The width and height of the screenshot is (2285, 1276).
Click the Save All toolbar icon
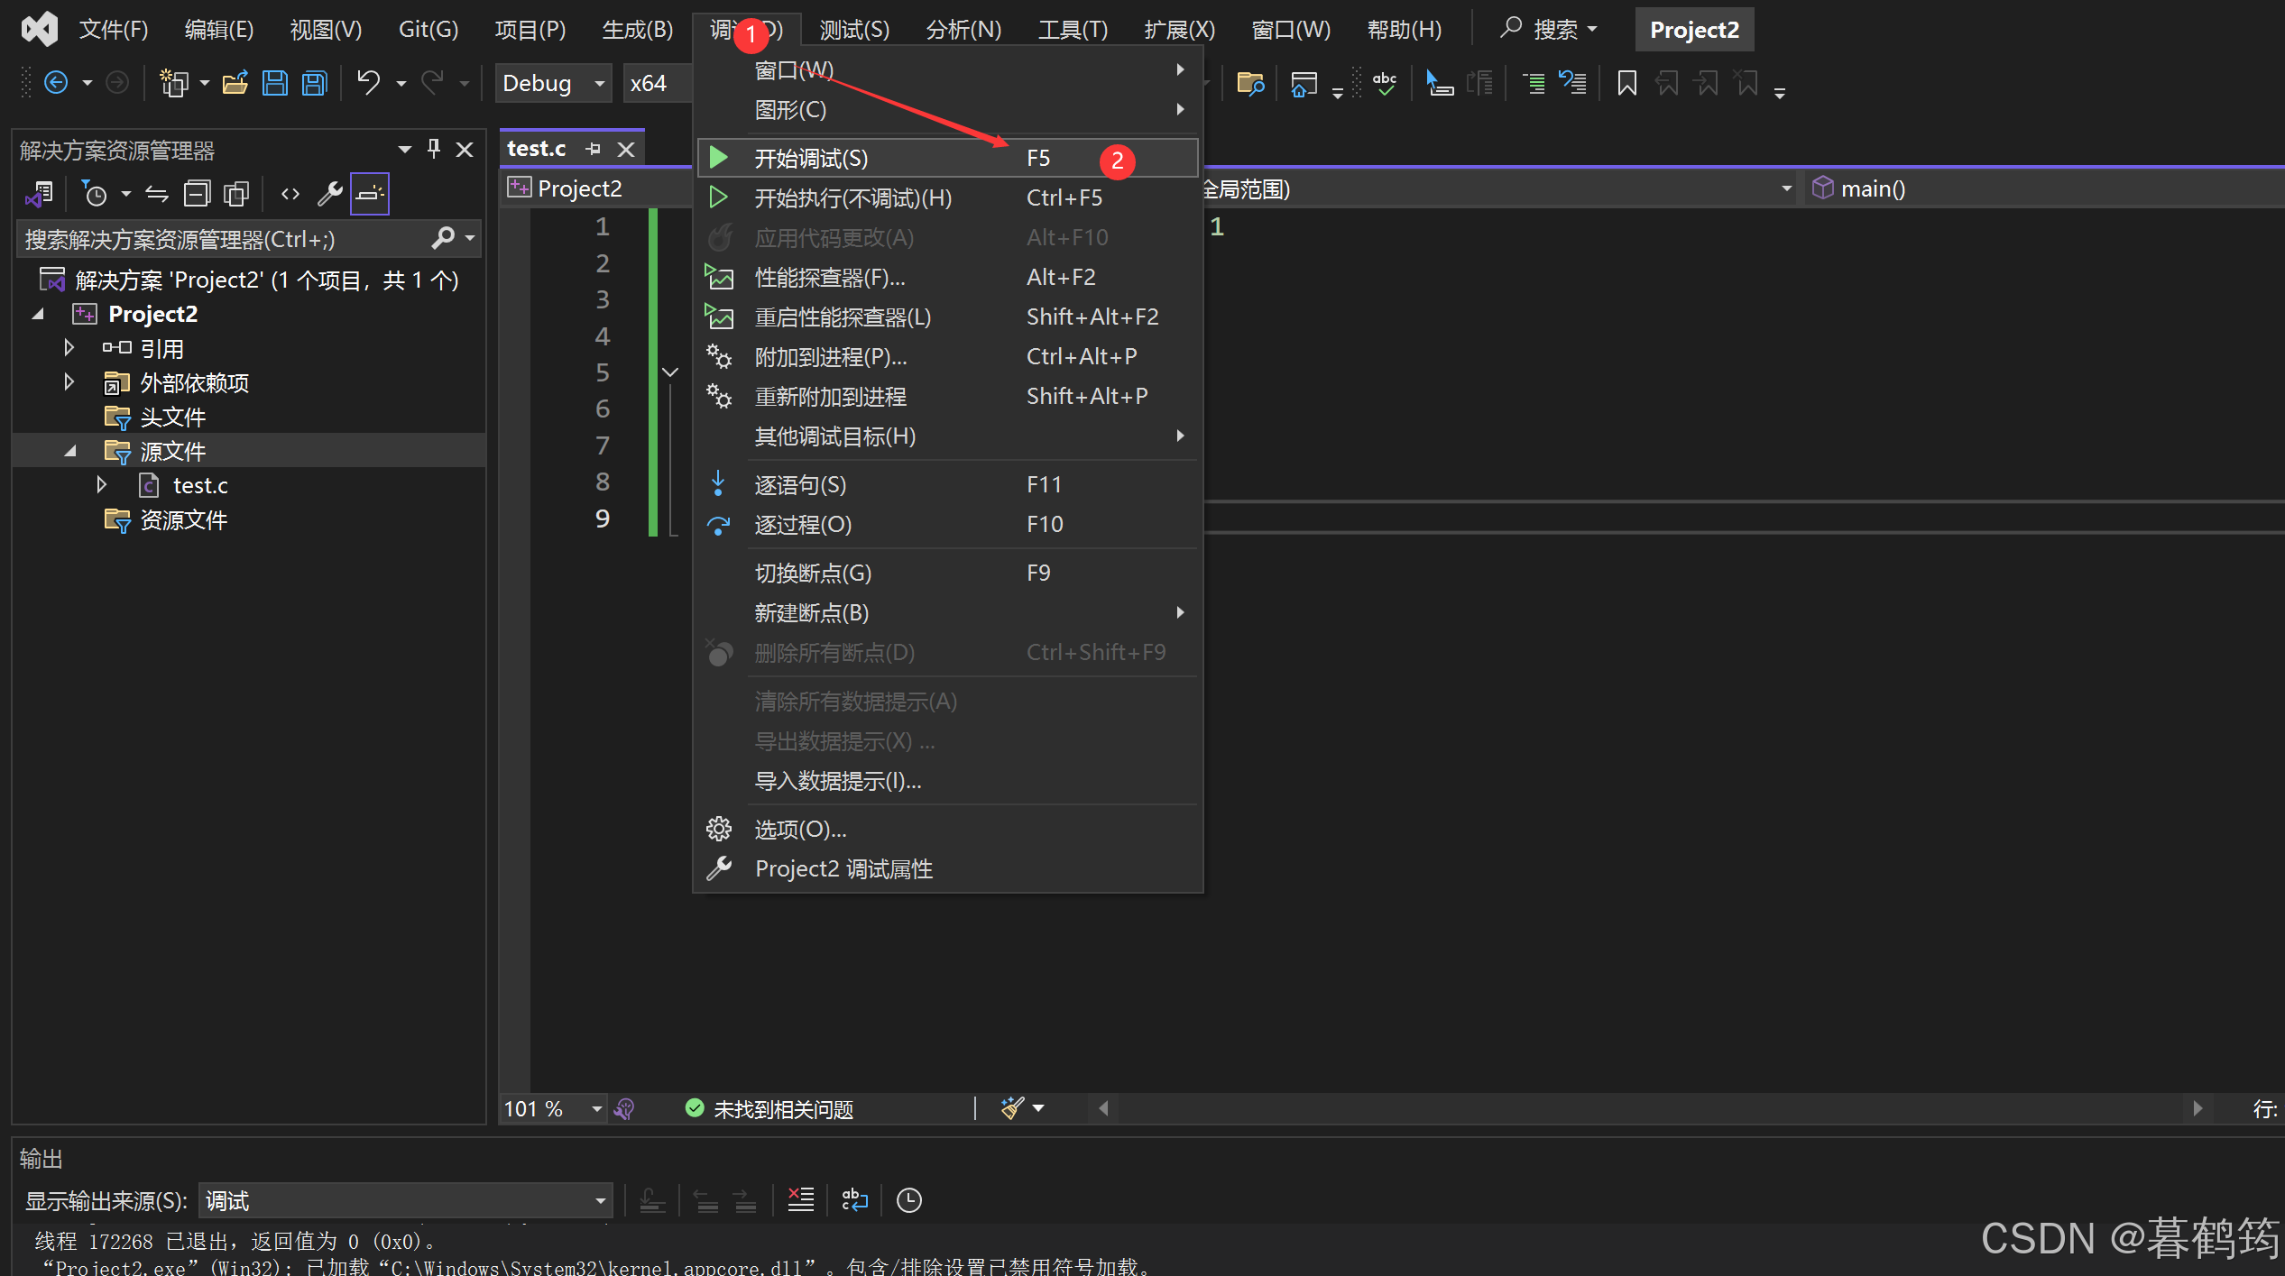pyautogui.click(x=315, y=83)
